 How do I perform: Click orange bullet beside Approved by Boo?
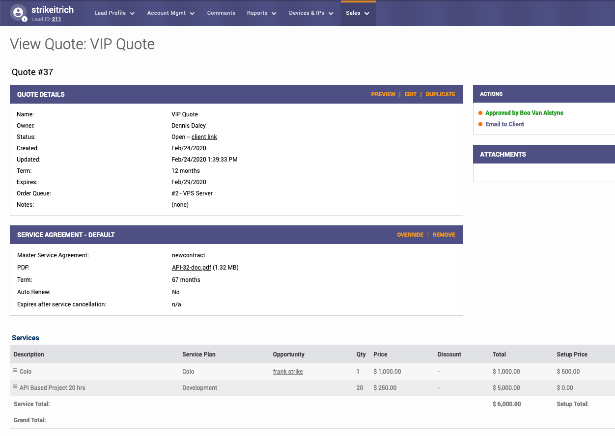(480, 113)
